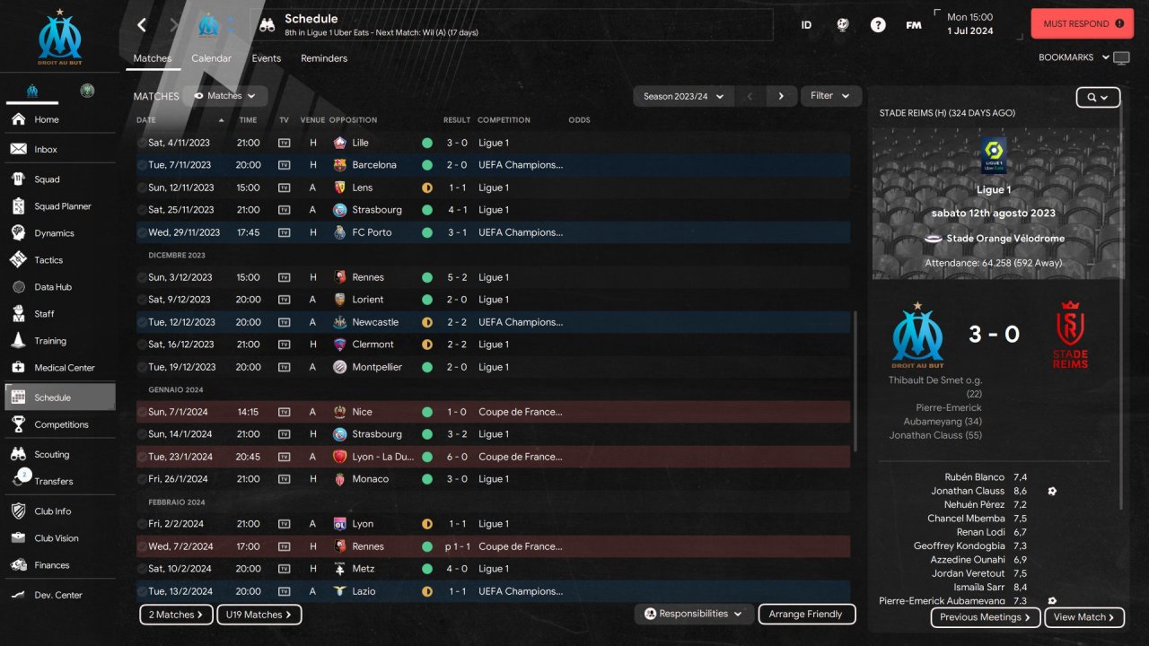This screenshot has width=1149, height=646.
Task: Open the Medical Center icon
Action: (18, 367)
